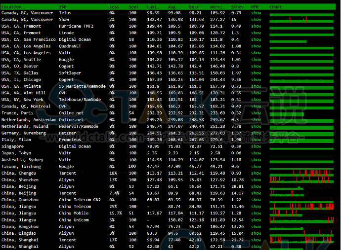This screenshot has height=250, width=341.
Task: Click the '55 Marietta/RamNode' ISP cell
Action: pos(82,86)
